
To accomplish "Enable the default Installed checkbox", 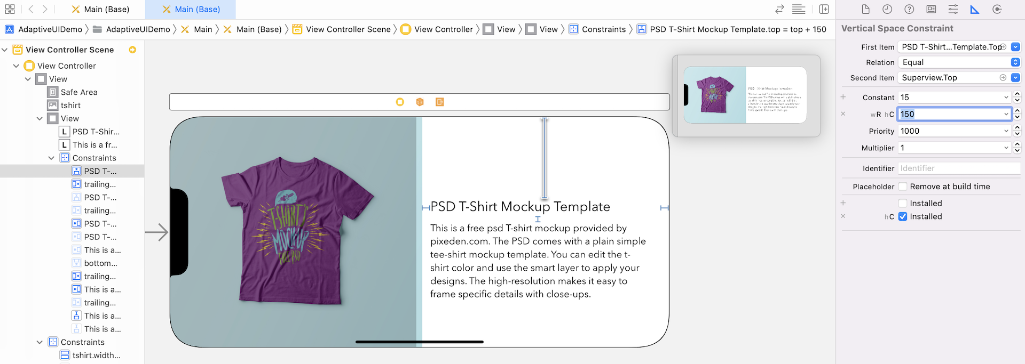I will pyautogui.click(x=903, y=203).
